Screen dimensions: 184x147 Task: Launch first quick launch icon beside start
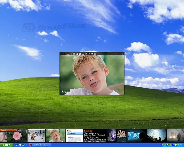point(17,145)
